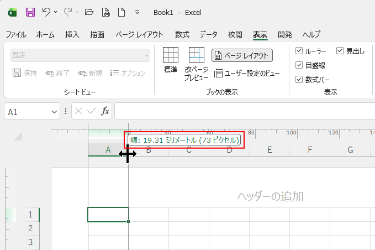The width and height of the screenshot is (375, 250).
Task: Select row 3 header
Action: [x=30, y=242]
